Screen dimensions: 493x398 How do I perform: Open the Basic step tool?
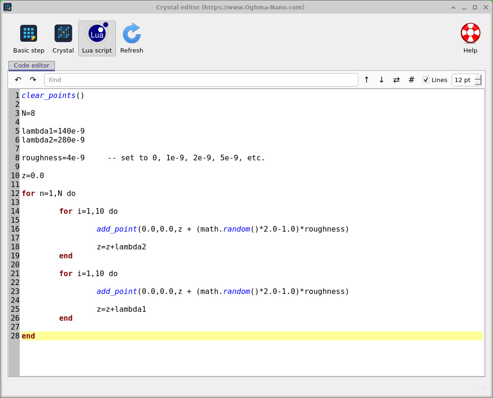(29, 38)
